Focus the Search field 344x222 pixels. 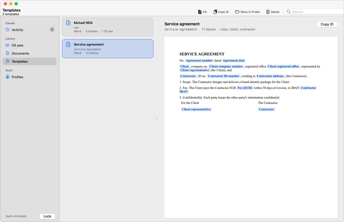click(314, 12)
